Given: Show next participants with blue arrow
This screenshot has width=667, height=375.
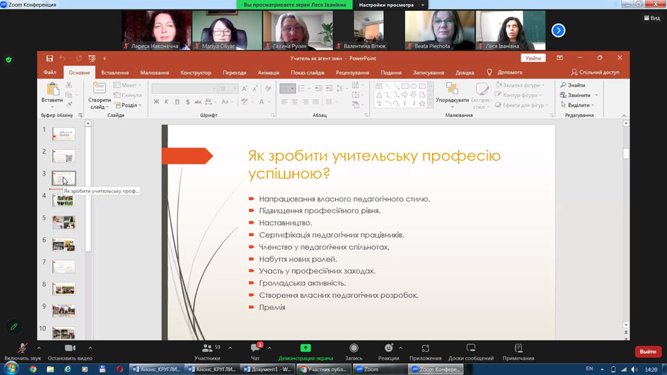Looking at the screenshot, I should (x=558, y=31).
